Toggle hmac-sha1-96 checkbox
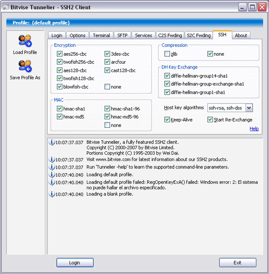 [x=107, y=108]
